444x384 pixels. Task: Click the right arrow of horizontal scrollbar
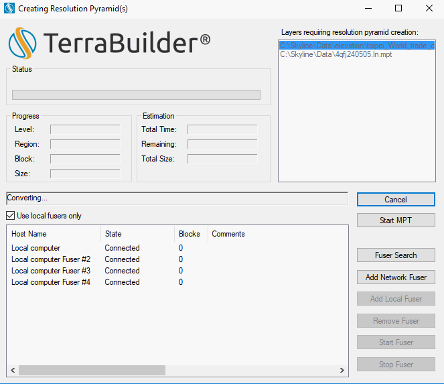tap(342, 370)
